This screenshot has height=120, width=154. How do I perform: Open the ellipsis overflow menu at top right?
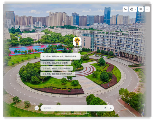147,9
